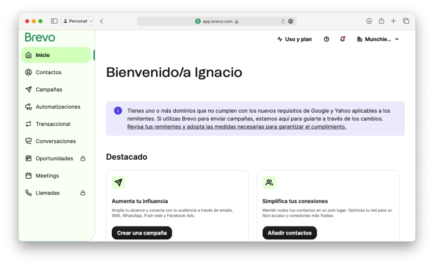434x266 pixels.
Task: Click the lock icon next to Oportunidades
Action: [x=83, y=158]
